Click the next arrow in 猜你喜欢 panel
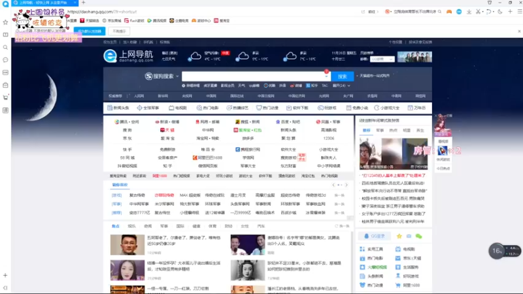Image resolution: width=523 pixels, height=294 pixels. tap(346, 185)
